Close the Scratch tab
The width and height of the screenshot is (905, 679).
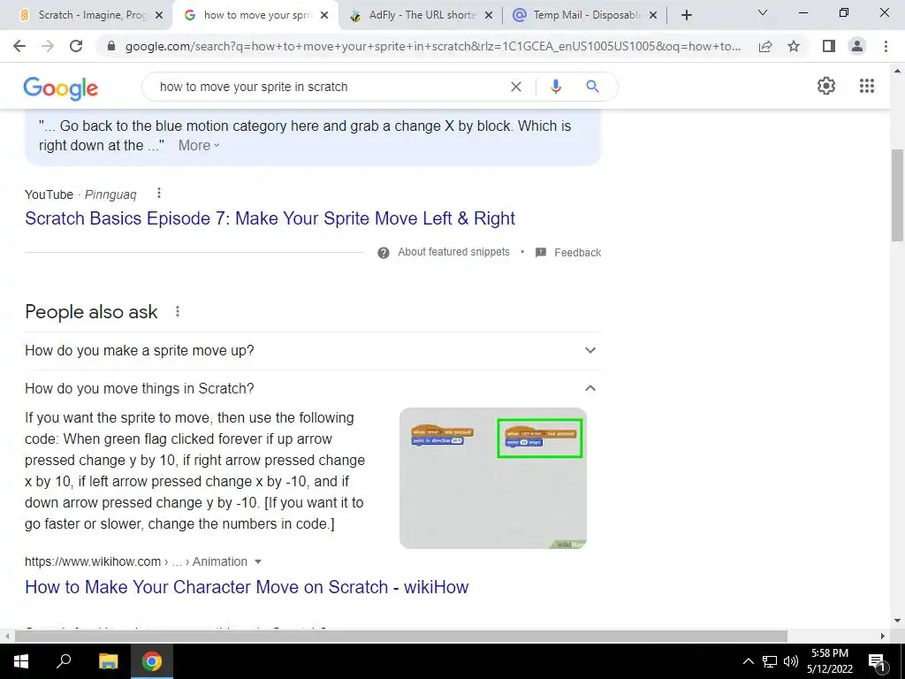pyautogui.click(x=159, y=16)
